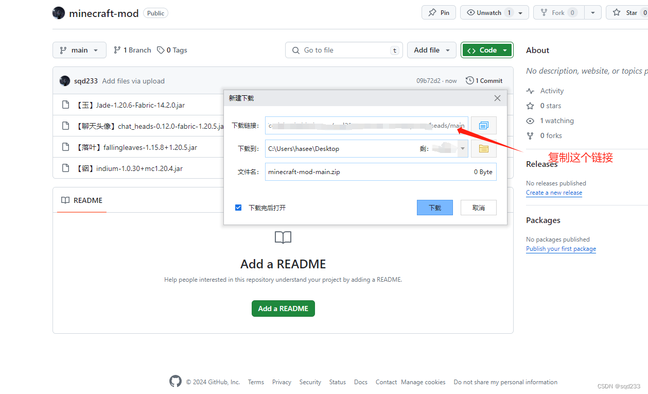Viewport: 648px width, 394px height.
Task: Open the 0 Tags link
Action: (x=172, y=50)
